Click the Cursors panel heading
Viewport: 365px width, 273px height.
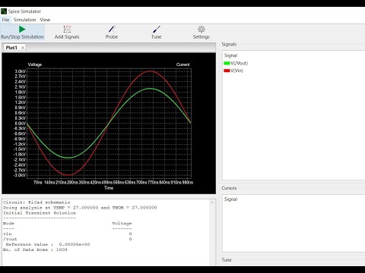click(x=229, y=188)
